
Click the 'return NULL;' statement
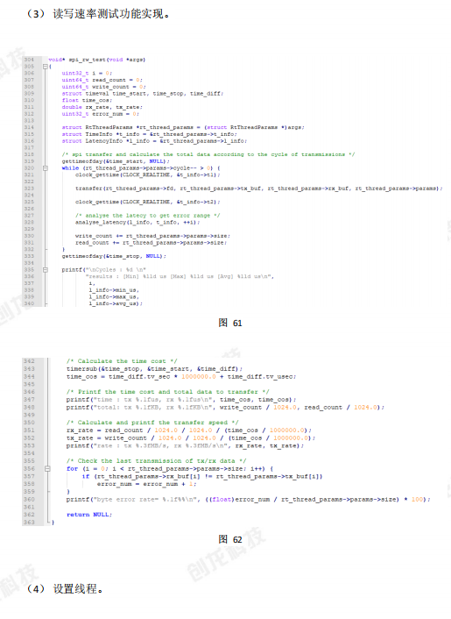(89, 515)
